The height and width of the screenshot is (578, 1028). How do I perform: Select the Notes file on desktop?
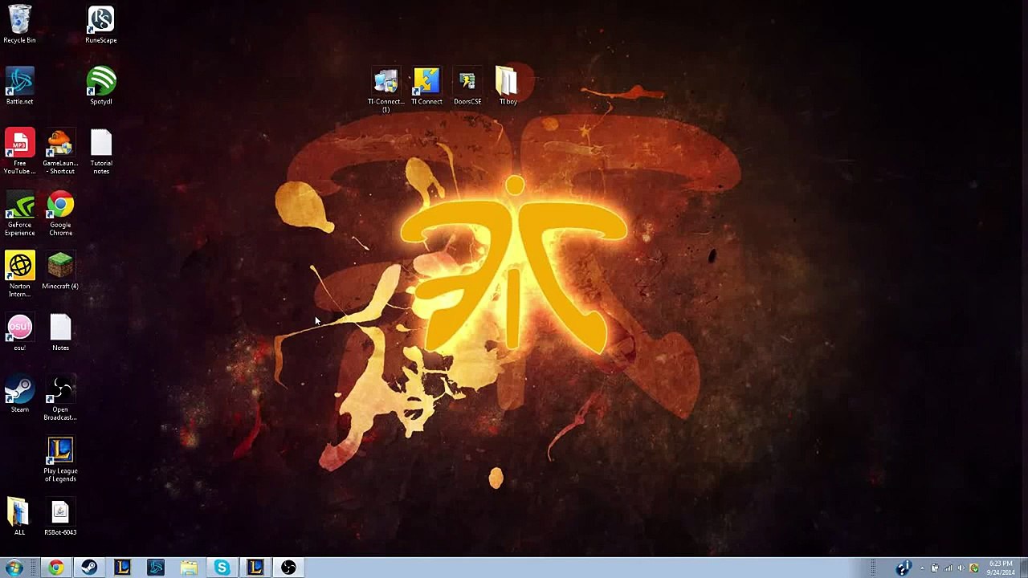point(60,333)
